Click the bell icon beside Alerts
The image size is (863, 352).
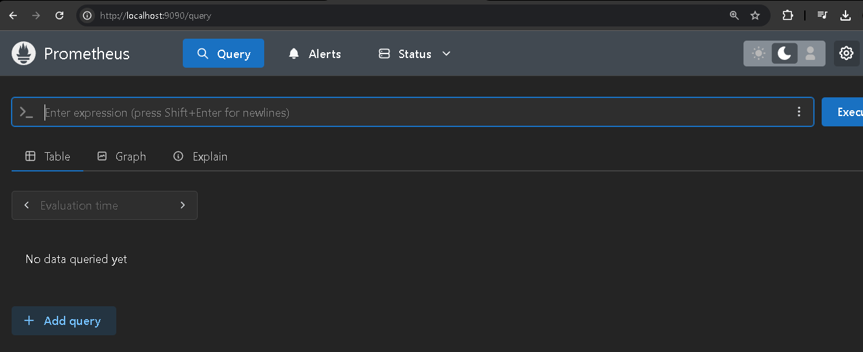[294, 54]
